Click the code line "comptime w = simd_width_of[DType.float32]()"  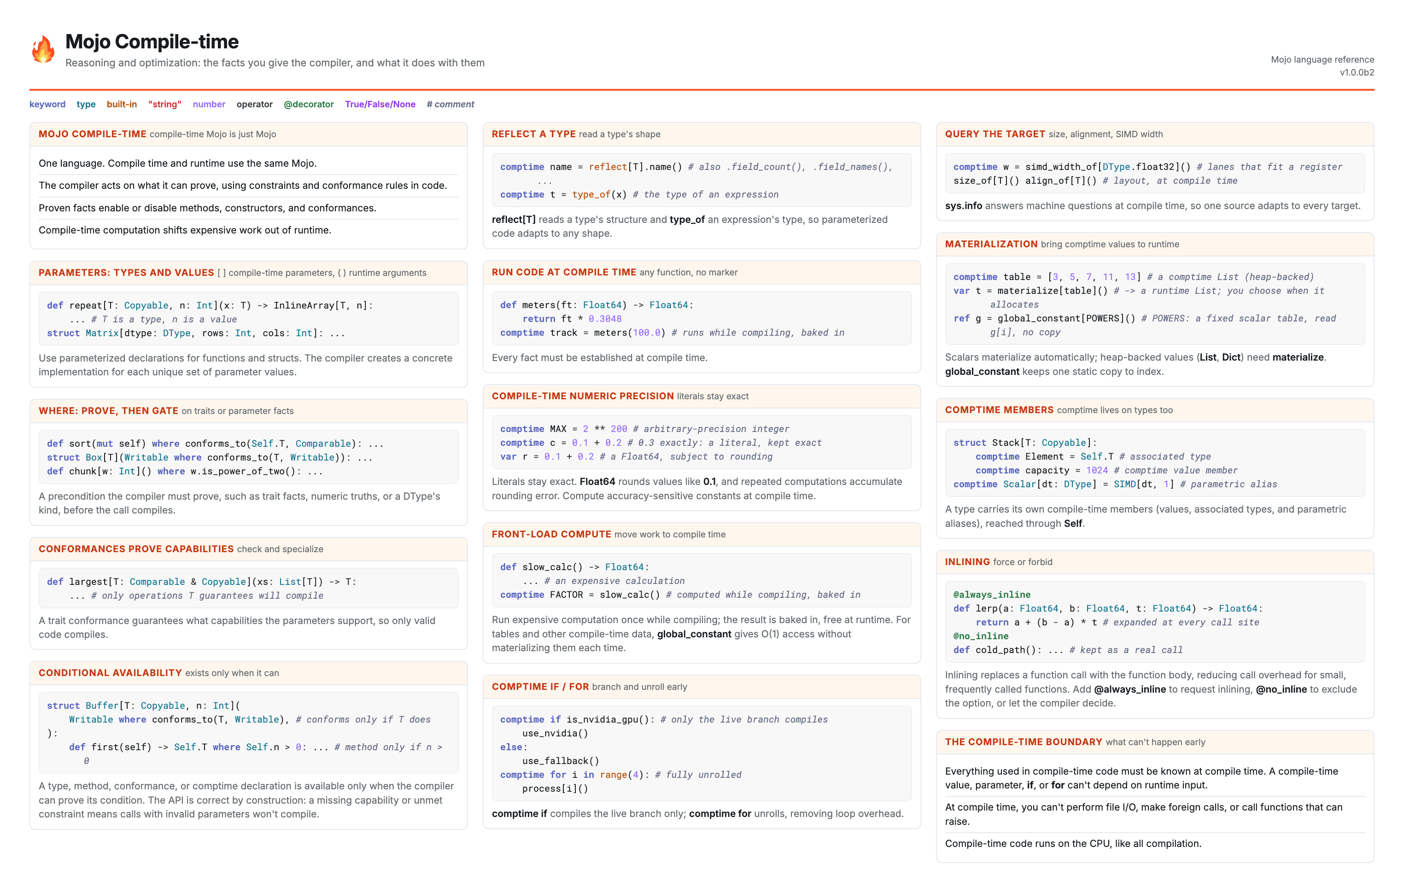click(x=1147, y=167)
